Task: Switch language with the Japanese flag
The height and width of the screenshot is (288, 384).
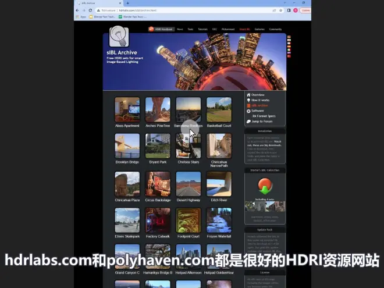Action: click(x=289, y=40)
